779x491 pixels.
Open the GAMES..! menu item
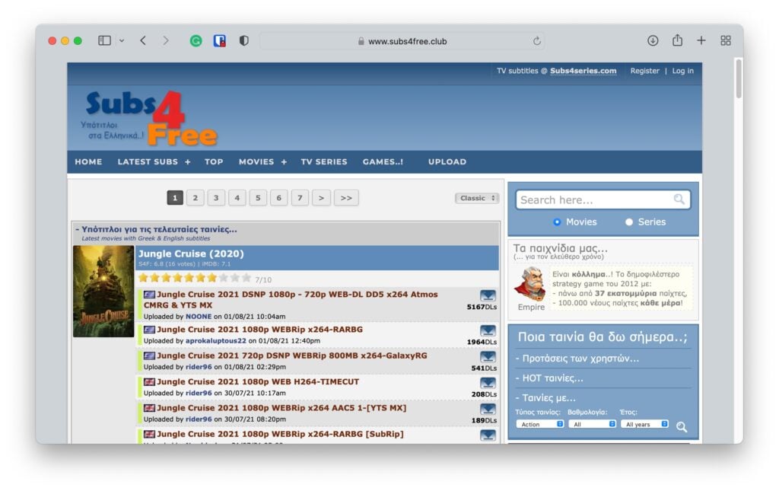click(383, 161)
